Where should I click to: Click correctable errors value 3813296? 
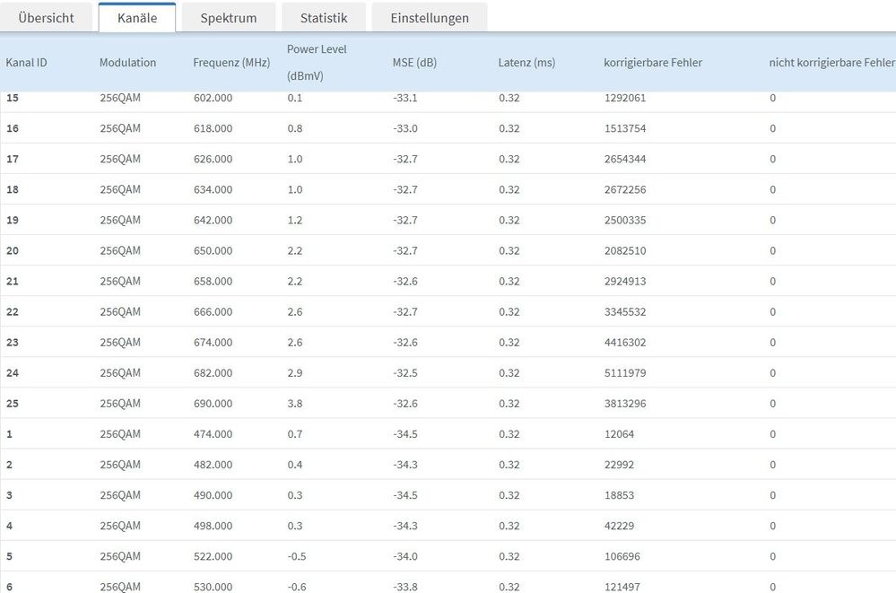click(x=625, y=404)
